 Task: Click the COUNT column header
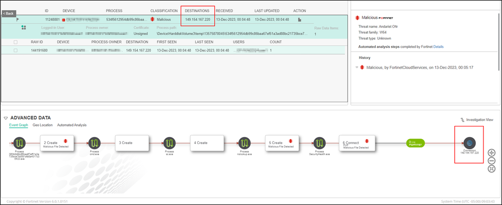coord(276,42)
